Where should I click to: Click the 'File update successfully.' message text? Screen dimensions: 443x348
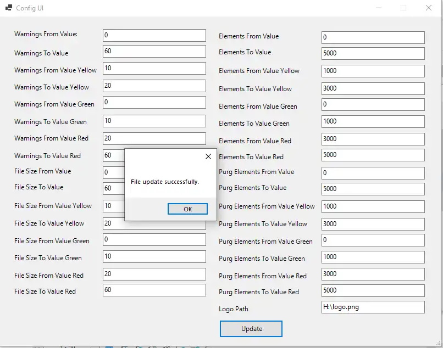165,182
